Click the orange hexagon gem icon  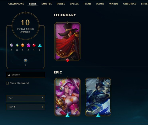(23, 45)
